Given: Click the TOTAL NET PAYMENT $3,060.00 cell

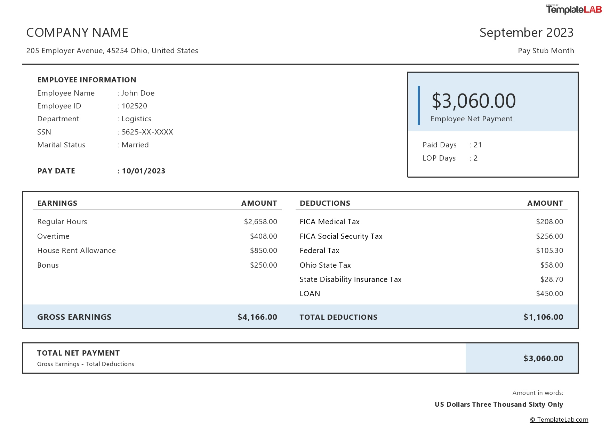Looking at the screenshot, I should 544,358.
